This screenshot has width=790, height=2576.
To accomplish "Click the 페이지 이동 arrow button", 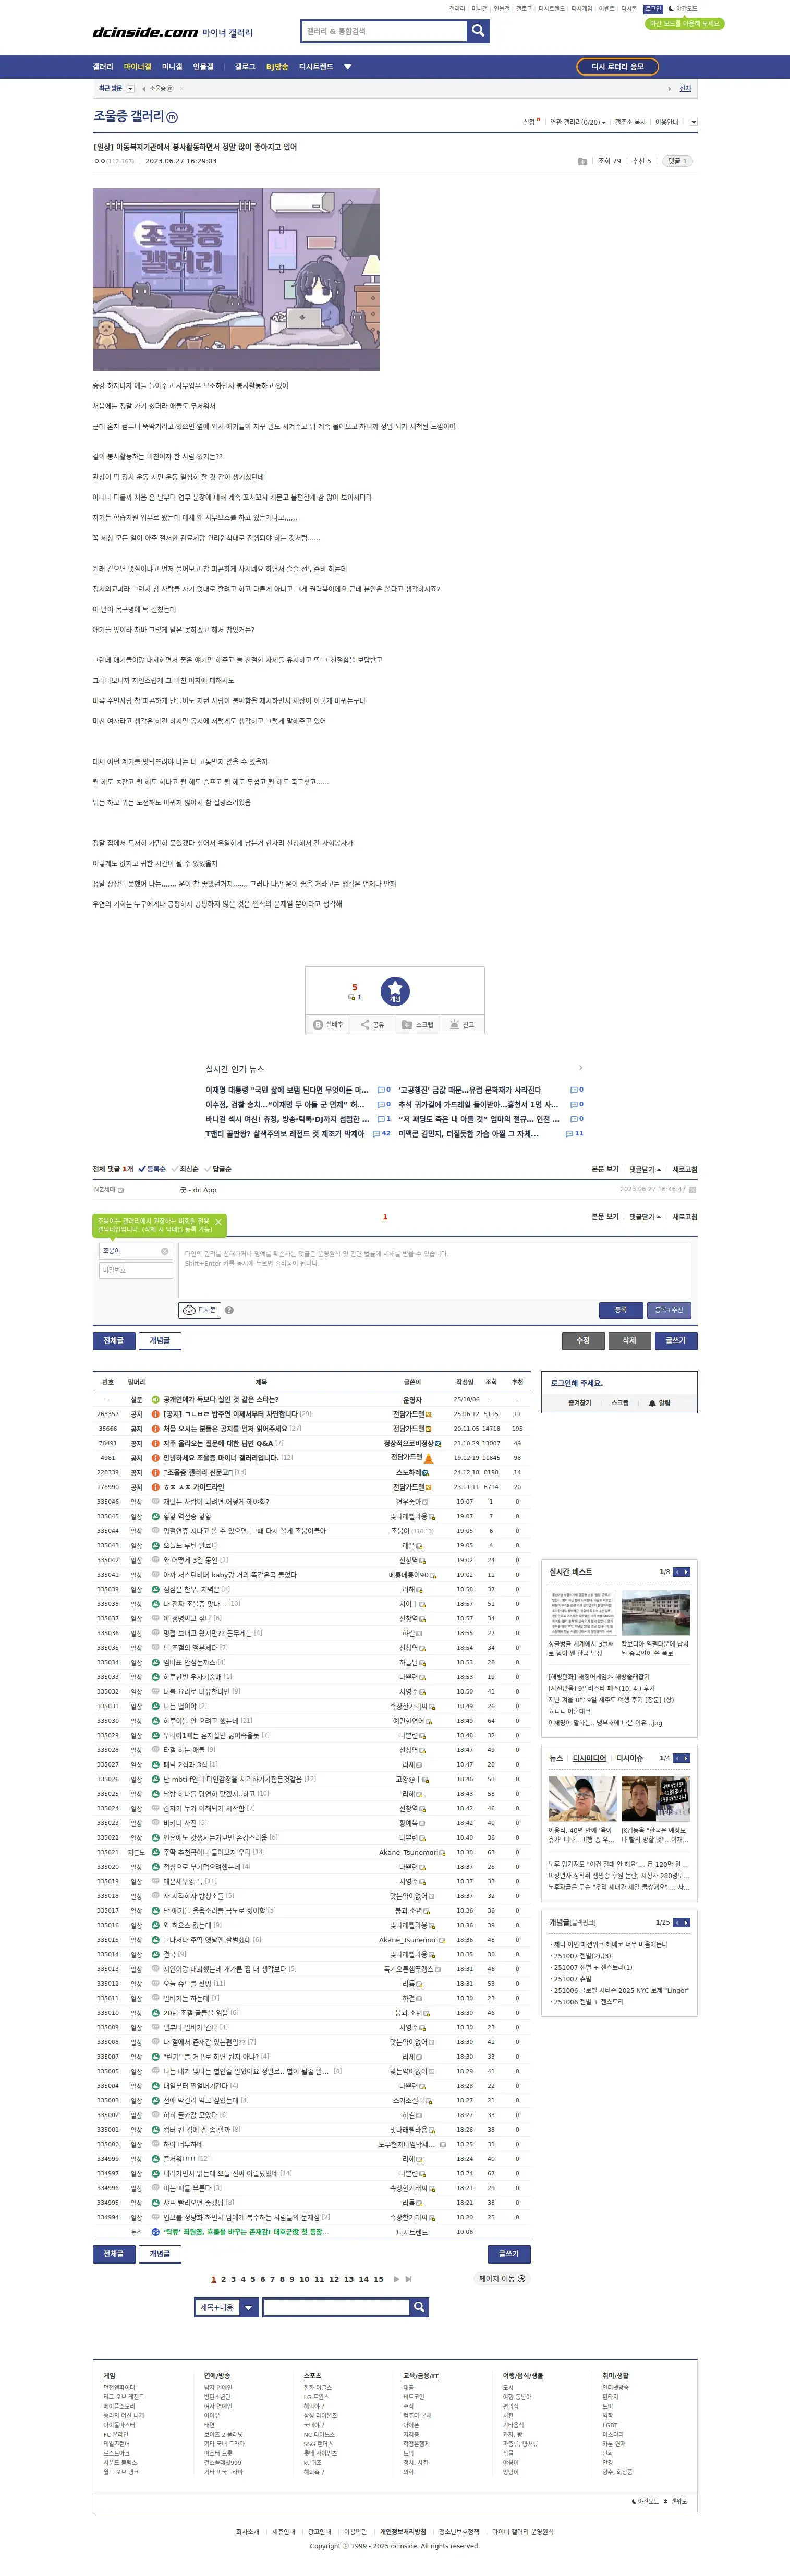I will pos(502,2279).
